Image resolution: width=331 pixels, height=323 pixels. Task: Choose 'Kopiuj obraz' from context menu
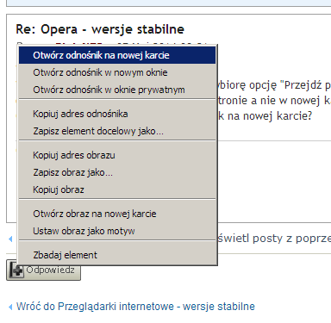[x=117, y=189]
